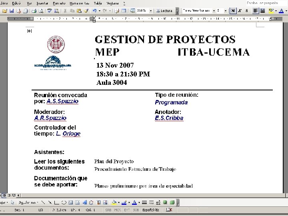Image resolution: width=288 pixels, height=216 pixels.
Task: Click the Undo arrow icon
Action: (x=94, y=11)
